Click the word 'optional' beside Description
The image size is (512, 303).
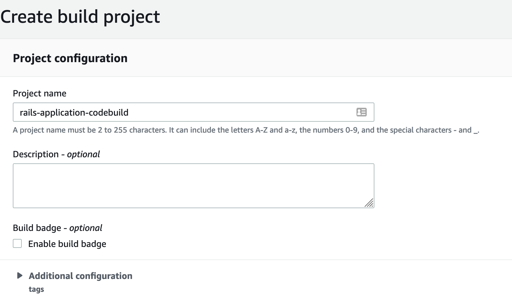pyautogui.click(x=83, y=154)
